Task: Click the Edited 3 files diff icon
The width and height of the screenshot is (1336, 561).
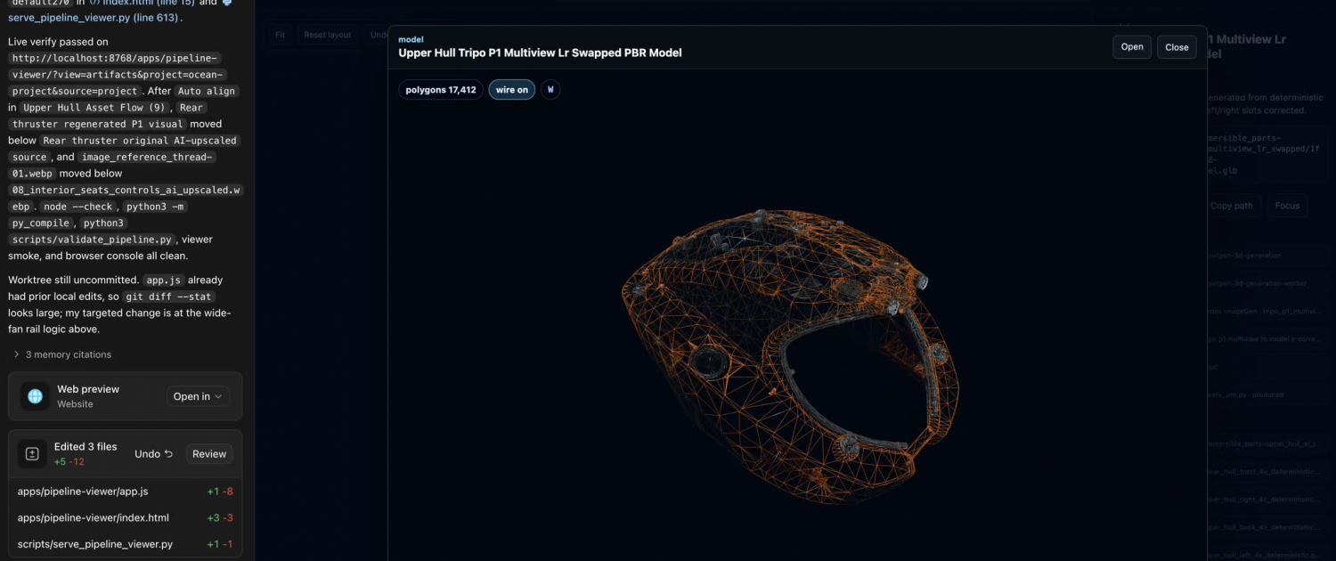Action: point(32,454)
